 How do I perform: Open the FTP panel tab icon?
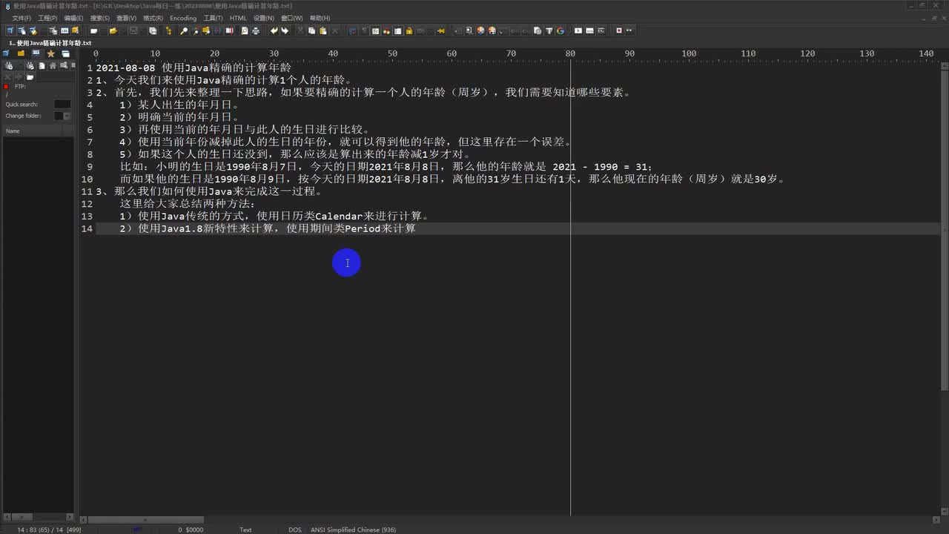point(36,53)
